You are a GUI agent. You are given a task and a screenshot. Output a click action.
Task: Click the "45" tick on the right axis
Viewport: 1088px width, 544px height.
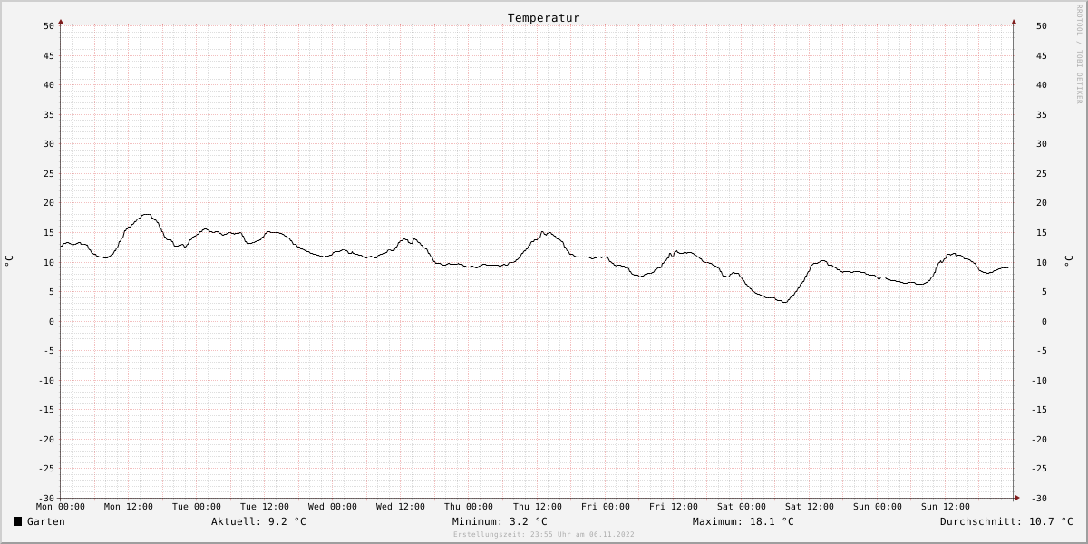(1042, 56)
